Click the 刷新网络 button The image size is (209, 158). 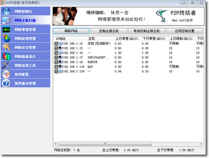[x=71, y=31]
